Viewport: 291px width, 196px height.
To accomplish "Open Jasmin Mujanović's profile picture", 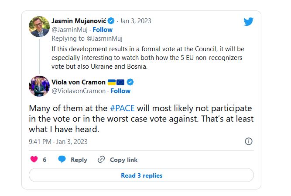I will [x=39, y=27].
